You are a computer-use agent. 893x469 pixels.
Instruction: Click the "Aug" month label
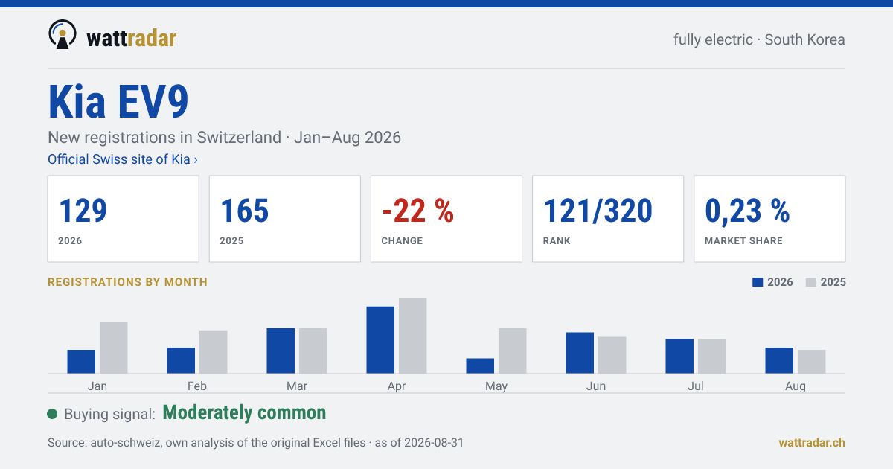click(x=796, y=386)
